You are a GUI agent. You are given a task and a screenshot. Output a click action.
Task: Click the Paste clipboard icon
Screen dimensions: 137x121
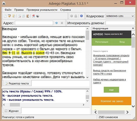pos(28,16)
